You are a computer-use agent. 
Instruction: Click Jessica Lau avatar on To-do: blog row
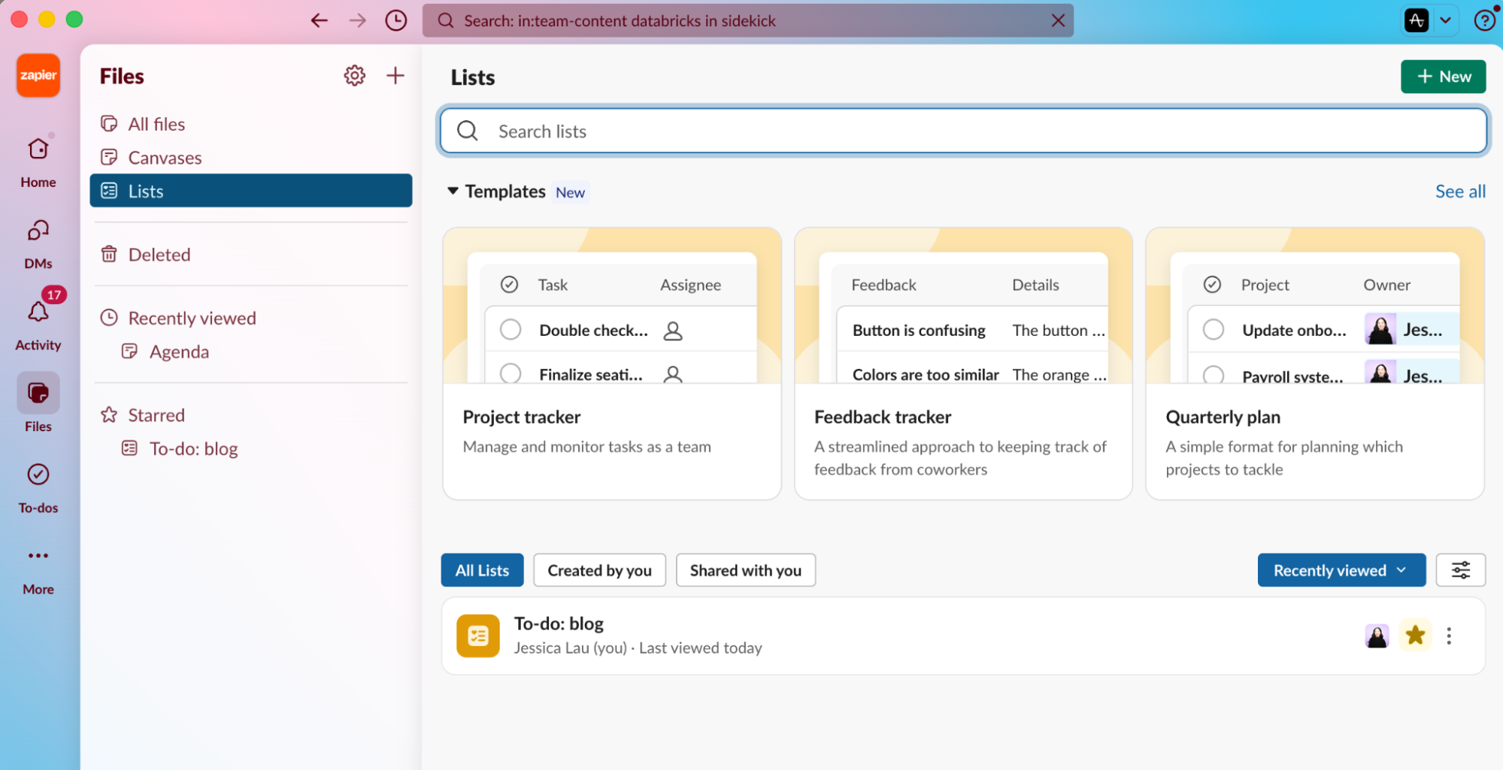tap(1377, 636)
